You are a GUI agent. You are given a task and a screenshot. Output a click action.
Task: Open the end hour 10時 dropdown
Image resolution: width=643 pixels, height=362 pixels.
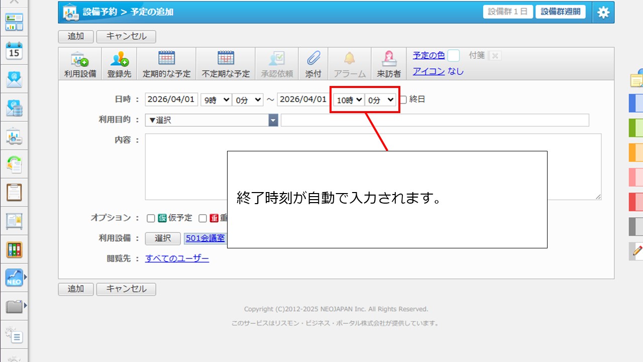349,100
